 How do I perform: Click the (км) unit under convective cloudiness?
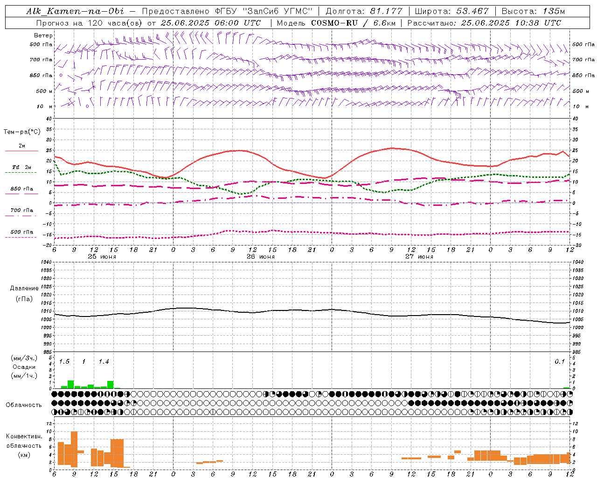(24, 455)
